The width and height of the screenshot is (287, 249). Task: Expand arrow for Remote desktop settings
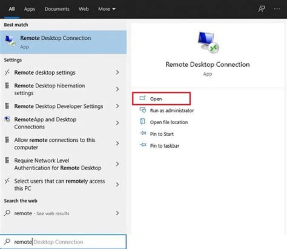tap(118, 72)
